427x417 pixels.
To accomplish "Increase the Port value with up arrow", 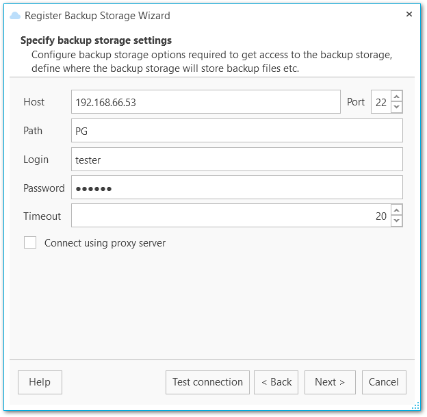I will pos(397,97).
